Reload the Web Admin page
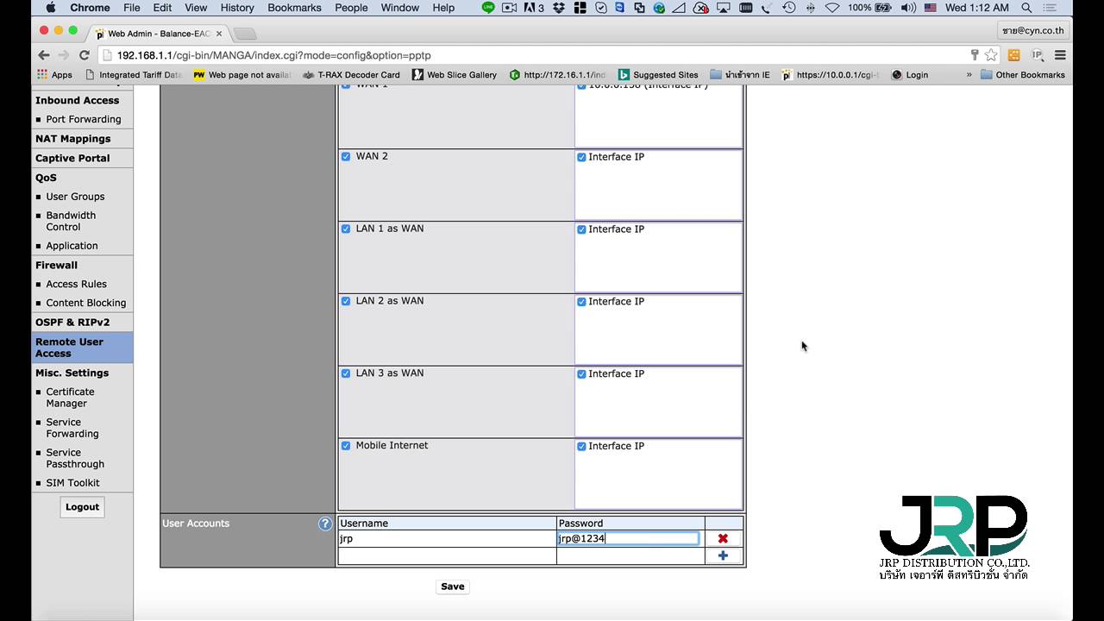 (x=85, y=54)
